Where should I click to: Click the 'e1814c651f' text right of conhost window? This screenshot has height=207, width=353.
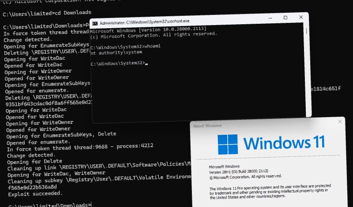point(325,89)
